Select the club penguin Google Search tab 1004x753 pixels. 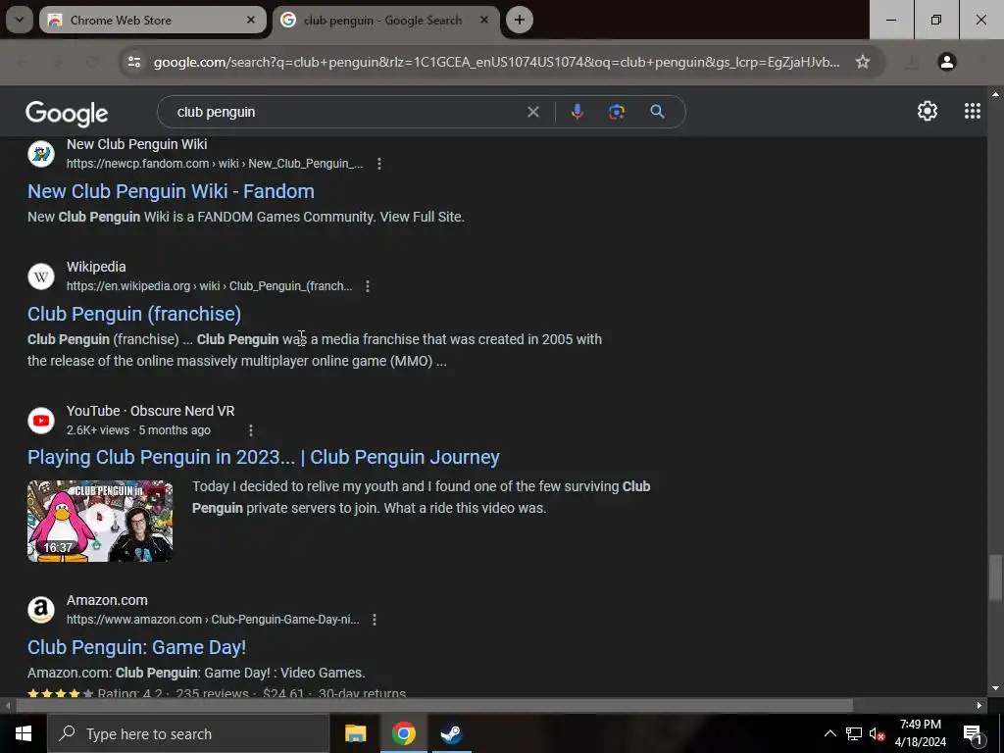pos(386,20)
